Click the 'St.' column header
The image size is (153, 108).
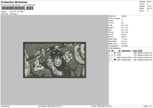coord(120,51)
